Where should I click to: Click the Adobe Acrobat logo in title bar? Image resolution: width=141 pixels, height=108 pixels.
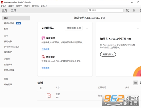click(2, 2)
